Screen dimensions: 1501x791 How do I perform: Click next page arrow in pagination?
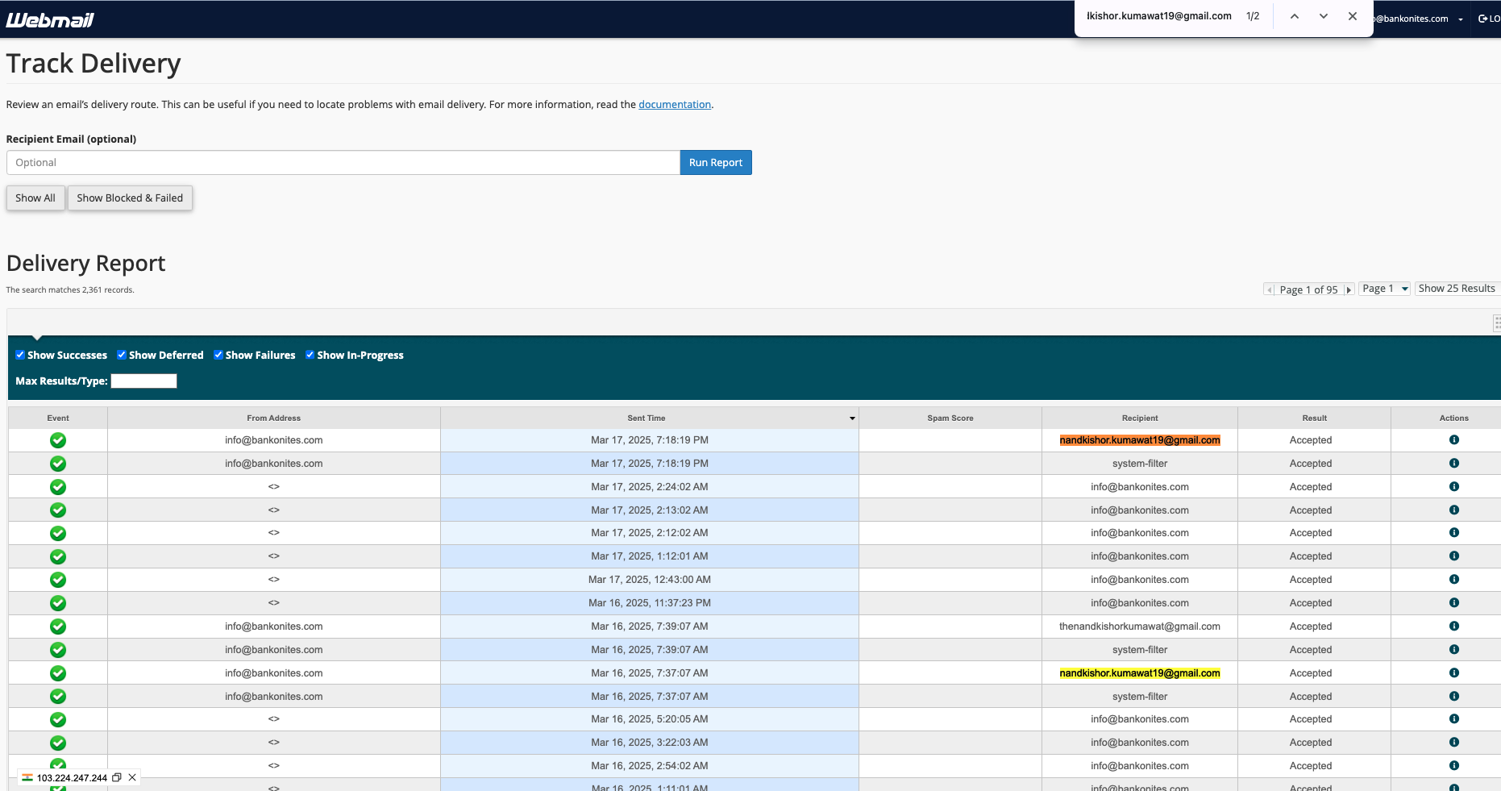[x=1348, y=289]
